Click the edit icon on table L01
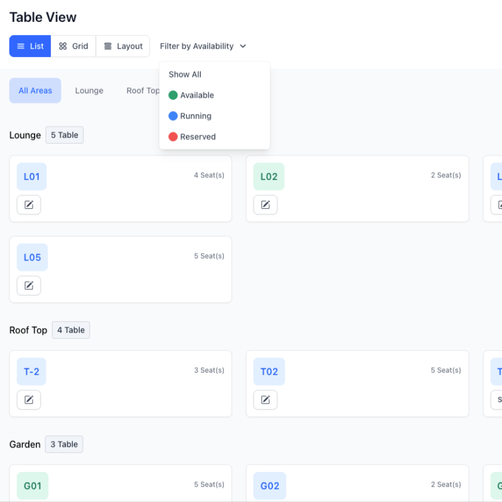502x502 pixels. tap(29, 205)
